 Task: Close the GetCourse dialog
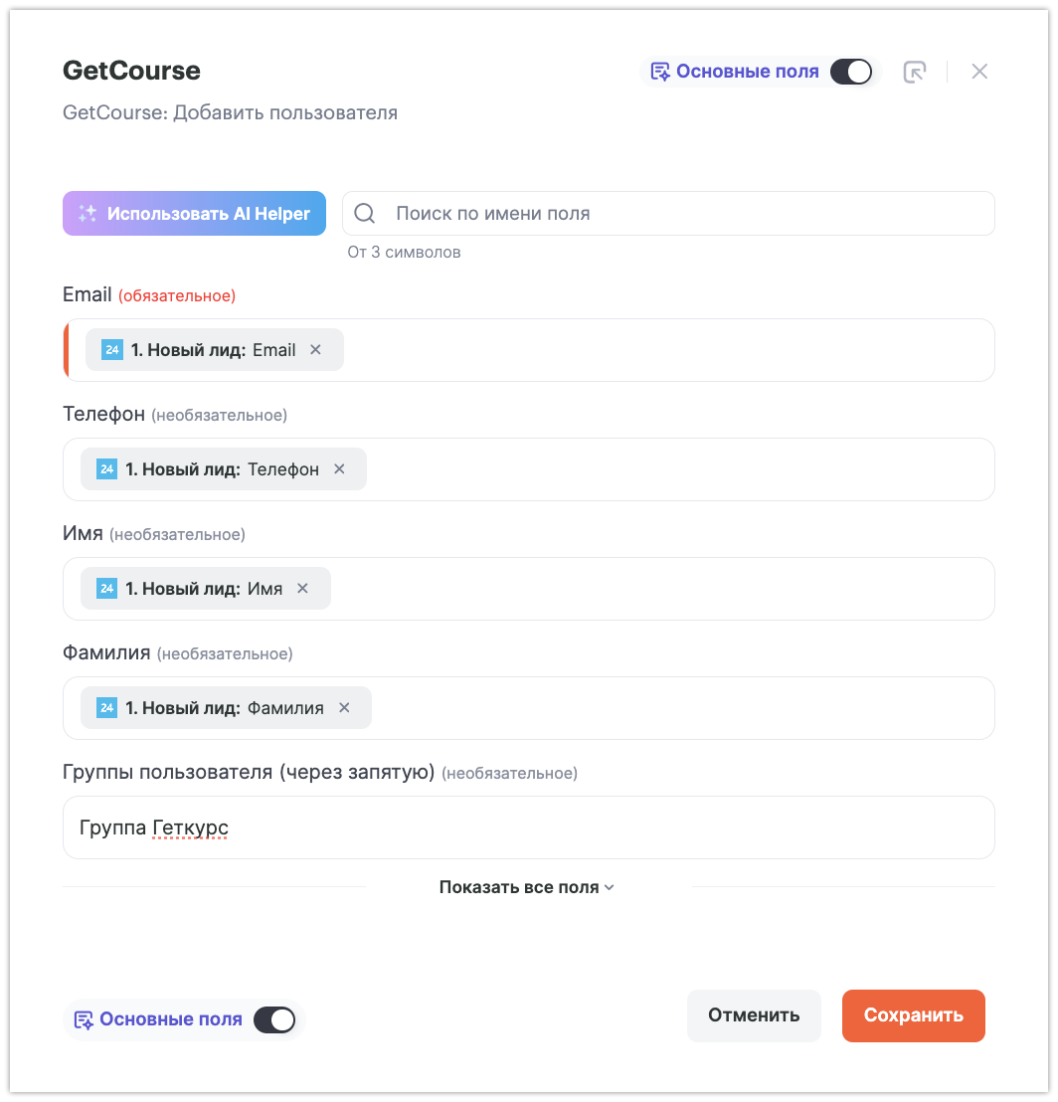[x=979, y=72]
